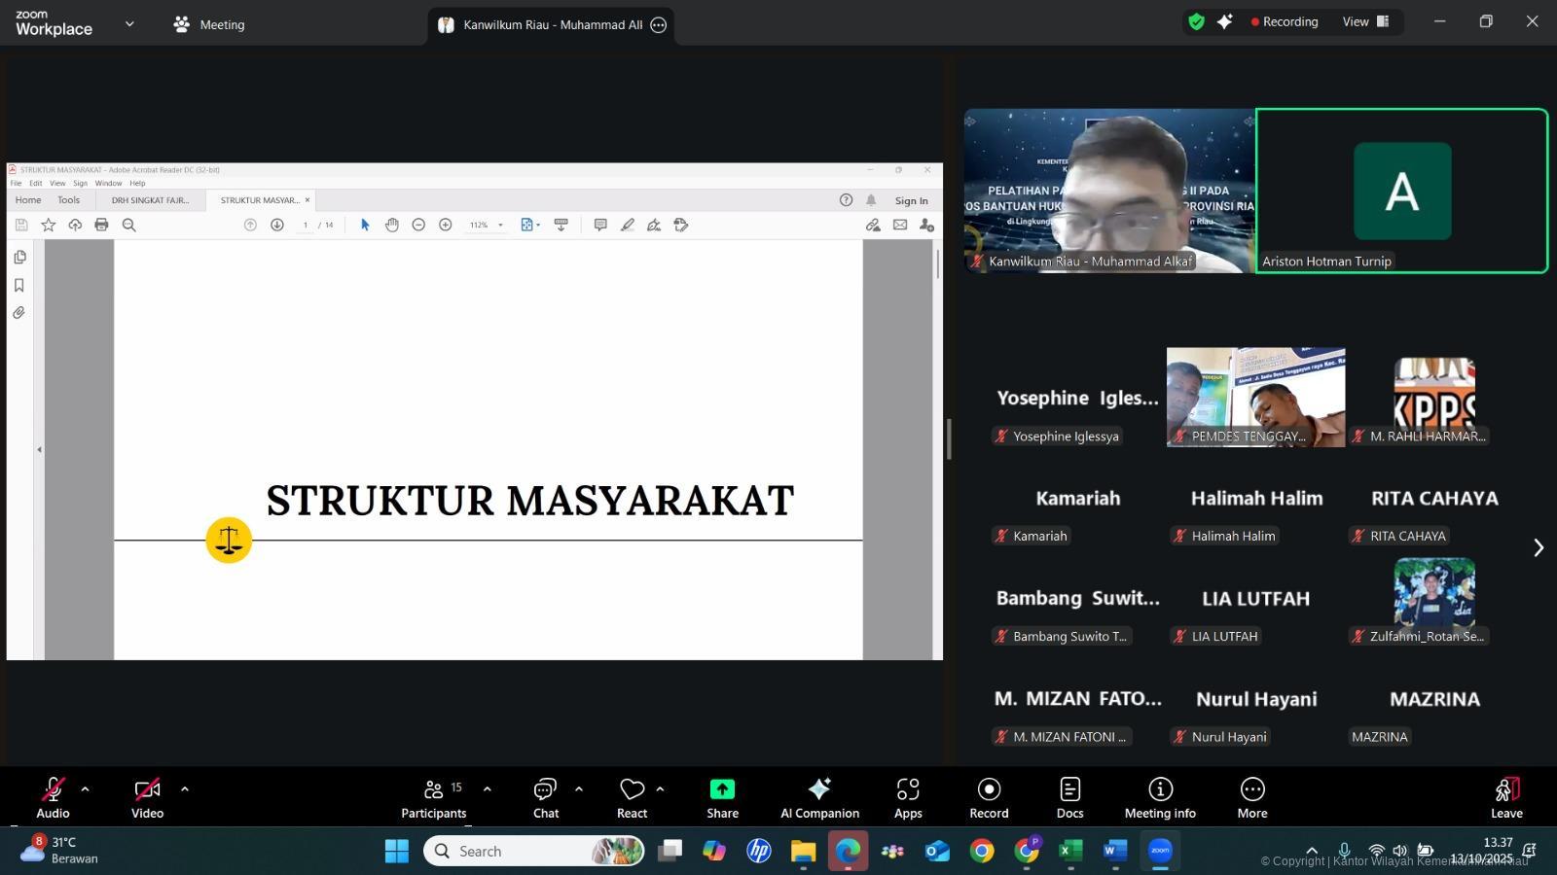Open the Zoom Workplace dropdown arrow
This screenshot has height=875, width=1557.
(x=129, y=24)
